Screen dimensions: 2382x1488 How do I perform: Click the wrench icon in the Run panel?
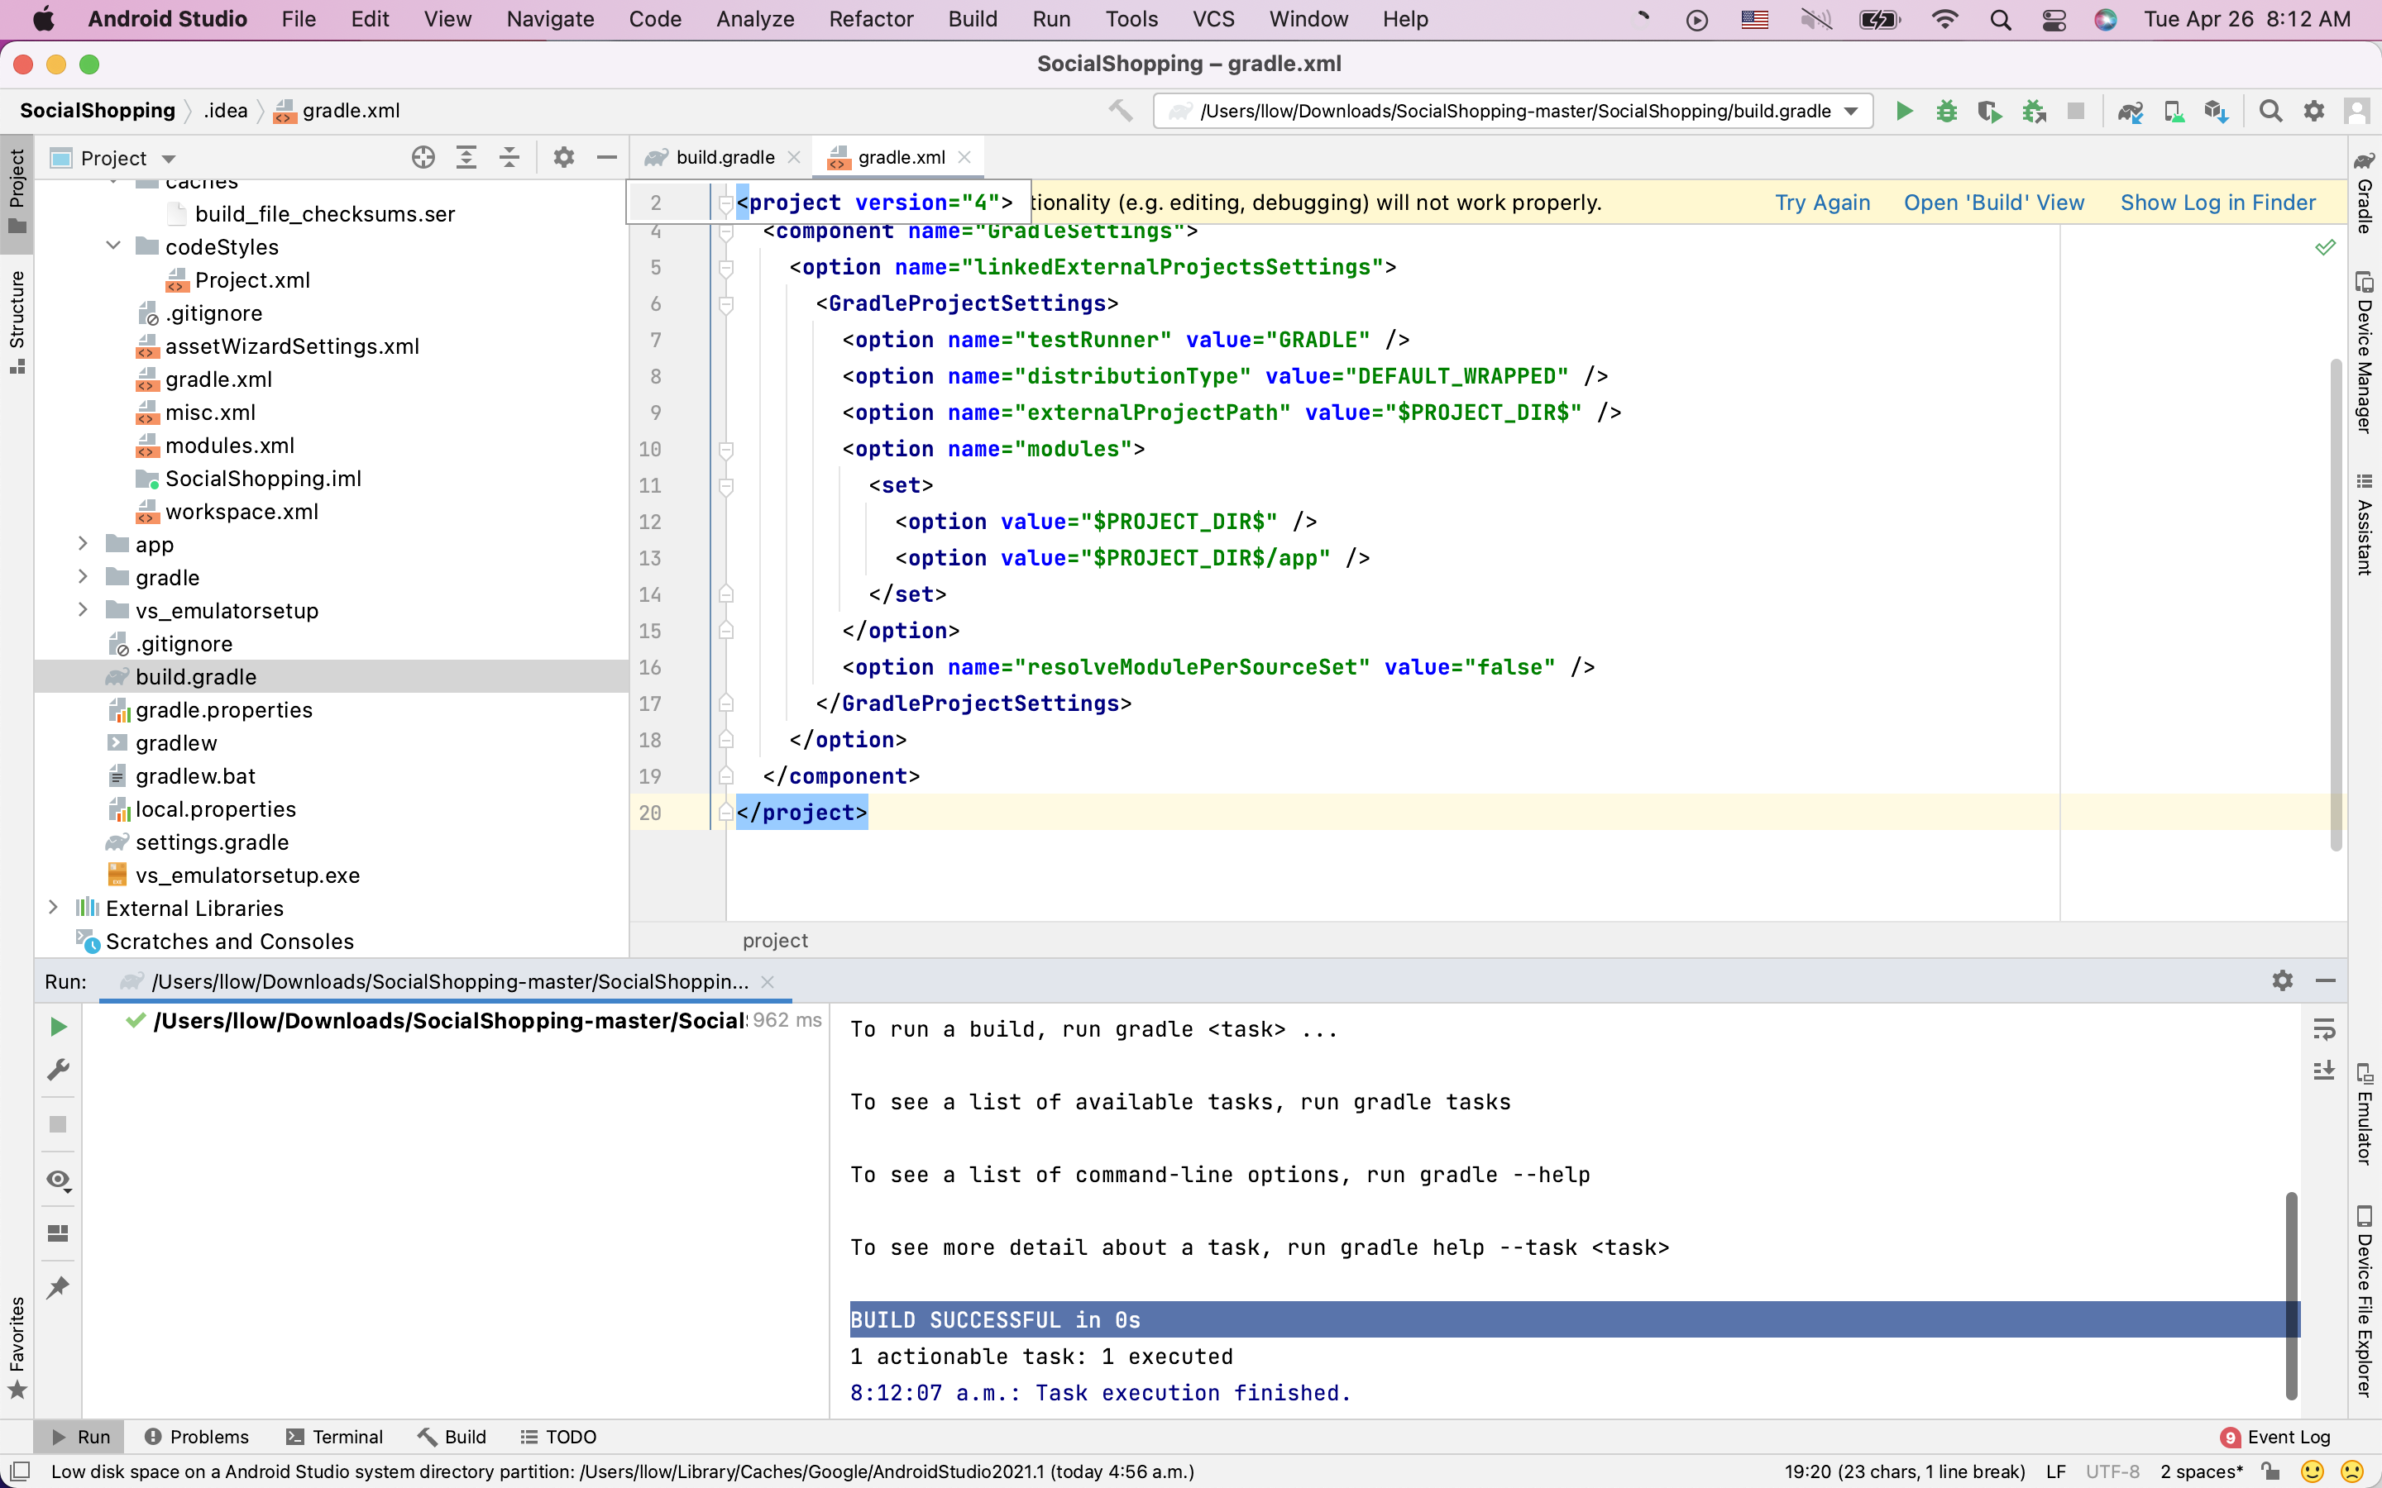[x=58, y=1070]
